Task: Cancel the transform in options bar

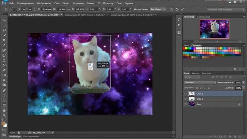Action: pyautogui.click(x=177, y=9)
